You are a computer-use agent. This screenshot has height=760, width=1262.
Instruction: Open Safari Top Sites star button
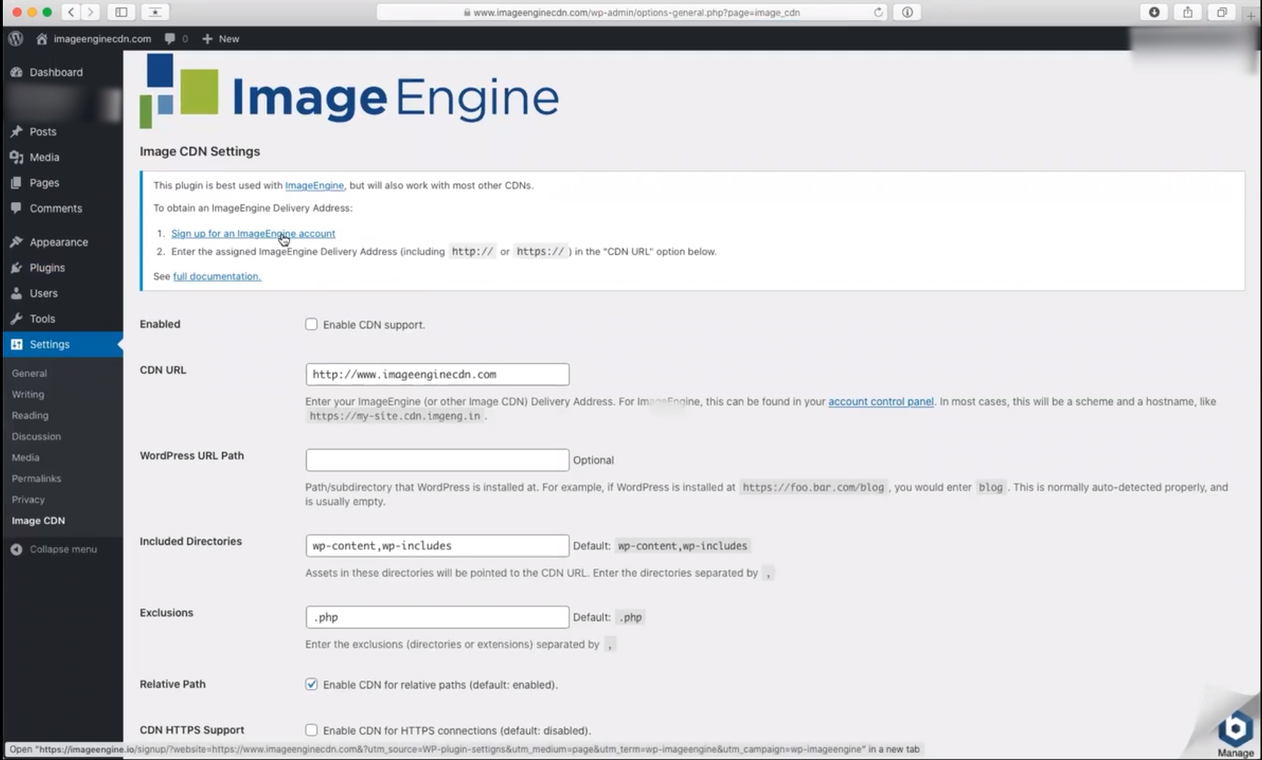click(155, 12)
